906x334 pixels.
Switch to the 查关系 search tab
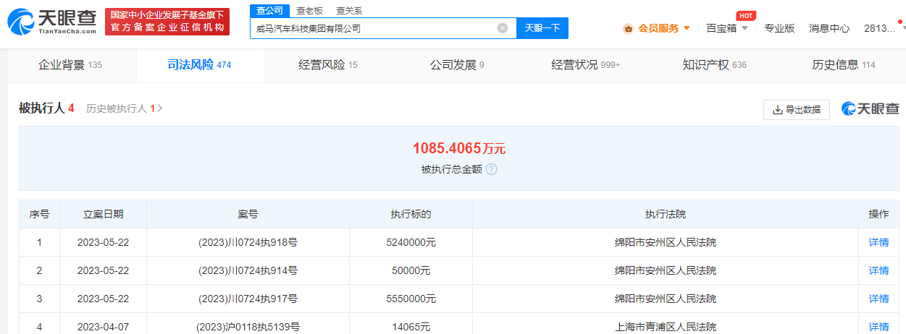349,11
